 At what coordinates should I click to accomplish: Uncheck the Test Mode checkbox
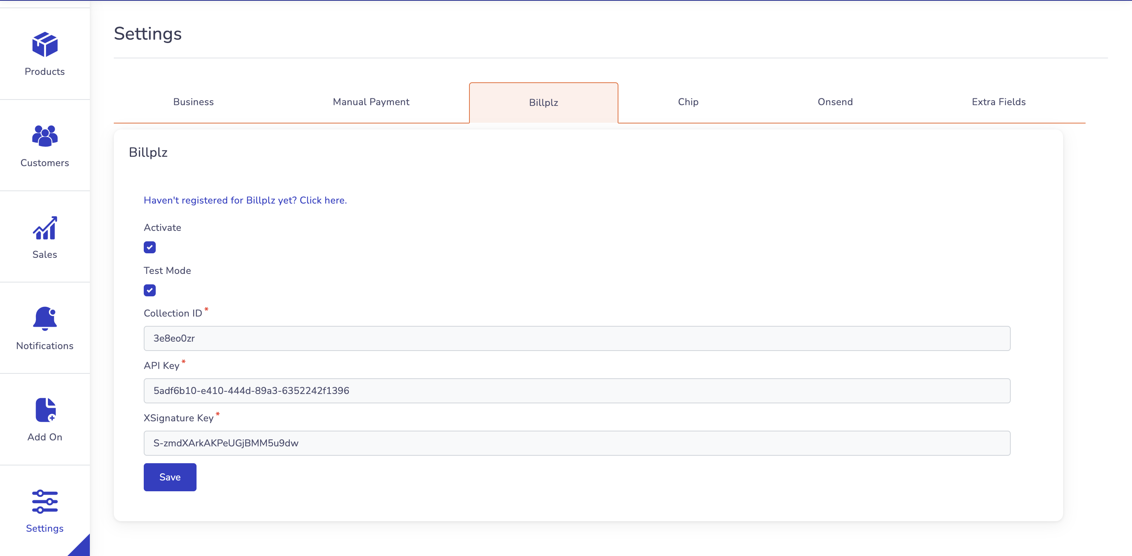point(149,290)
